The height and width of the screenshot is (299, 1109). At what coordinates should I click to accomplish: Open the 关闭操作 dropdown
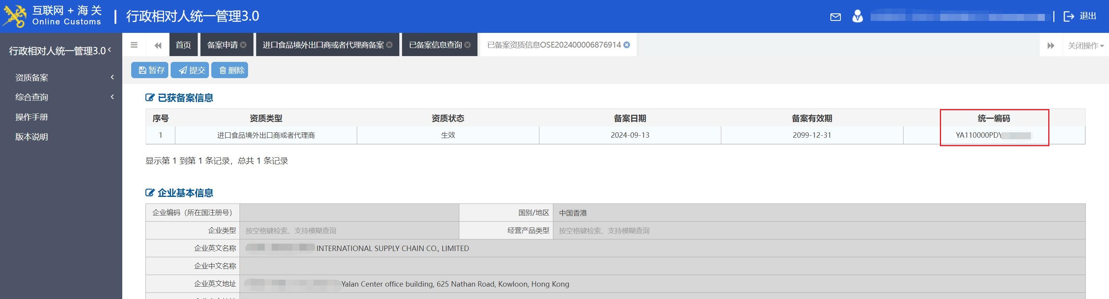[1085, 45]
